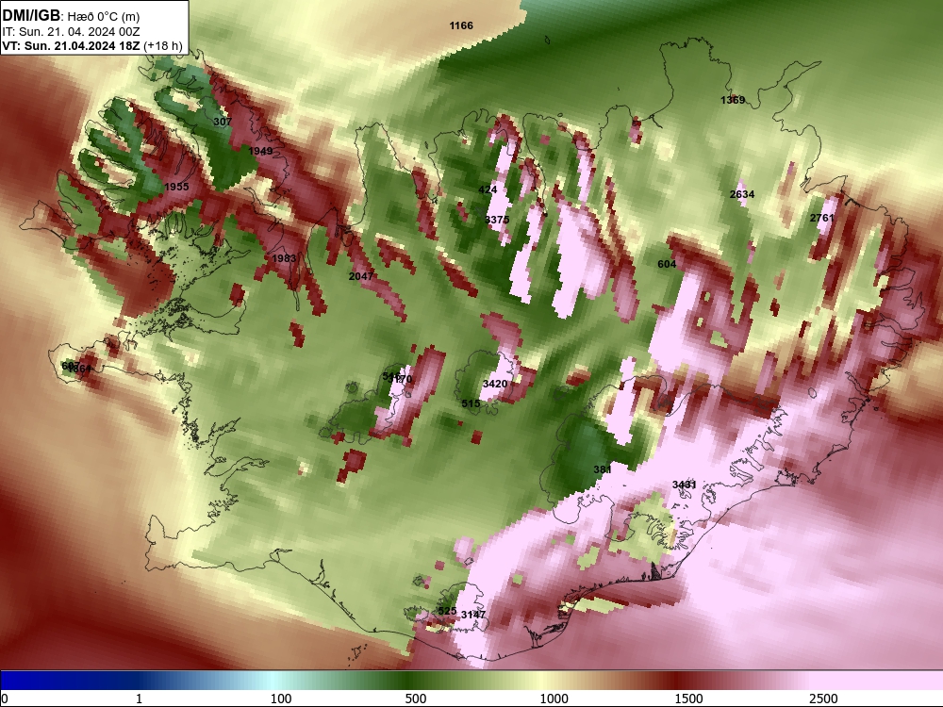Click the 1500 tick on the color scale
The height and width of the screenshot is (707, 943).
point(688,698)
